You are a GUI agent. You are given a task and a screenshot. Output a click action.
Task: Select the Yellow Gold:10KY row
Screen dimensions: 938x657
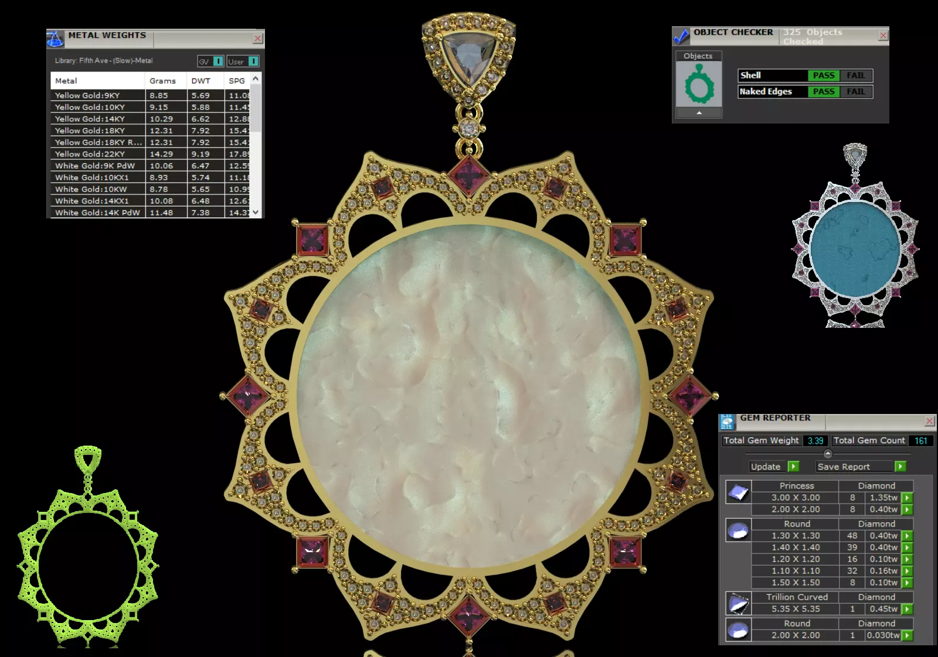(x=151, y=107)
